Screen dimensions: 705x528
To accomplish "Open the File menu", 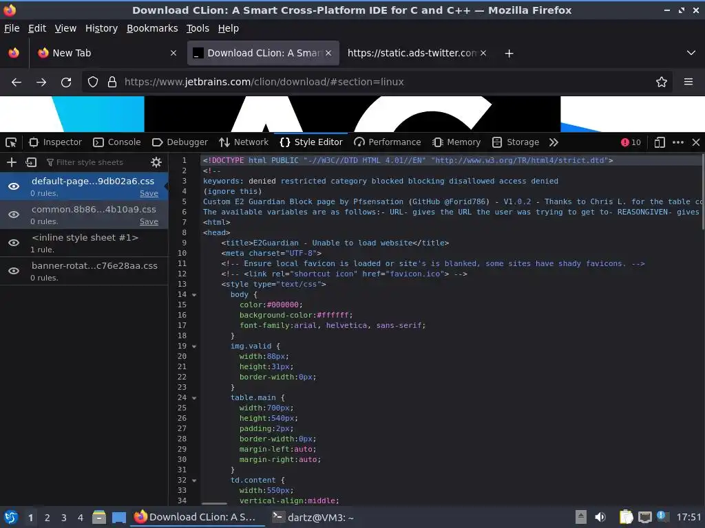I will pyautogui.click(x=12, y=28).
